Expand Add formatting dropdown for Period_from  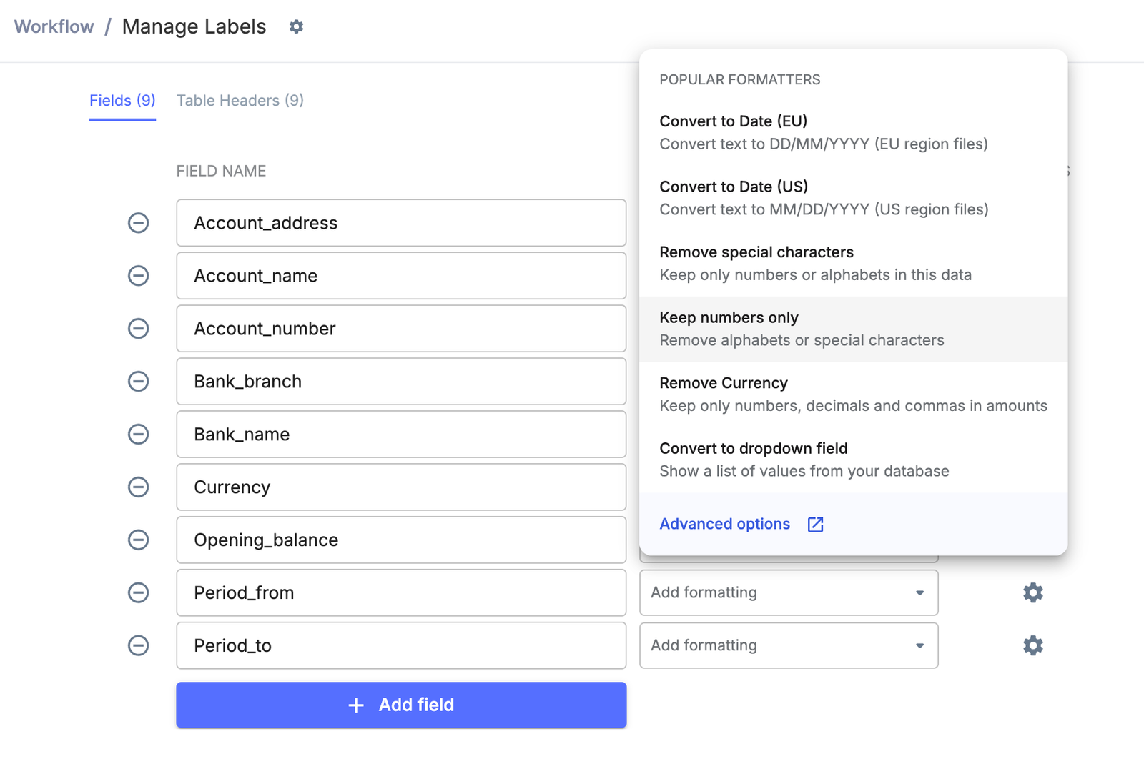coord(919,592)
